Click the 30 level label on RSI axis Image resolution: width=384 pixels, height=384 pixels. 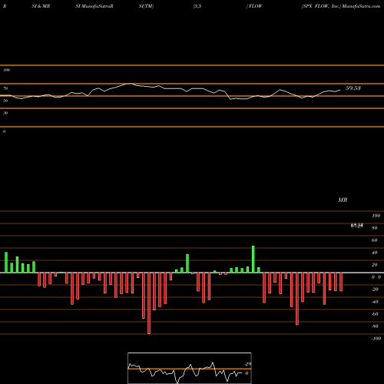tap(5, 113)
